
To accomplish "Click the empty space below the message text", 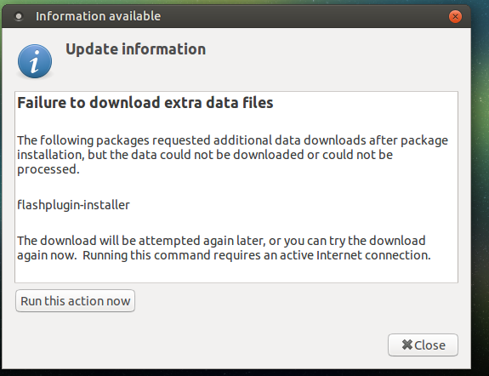I will (x=236, y=272).
